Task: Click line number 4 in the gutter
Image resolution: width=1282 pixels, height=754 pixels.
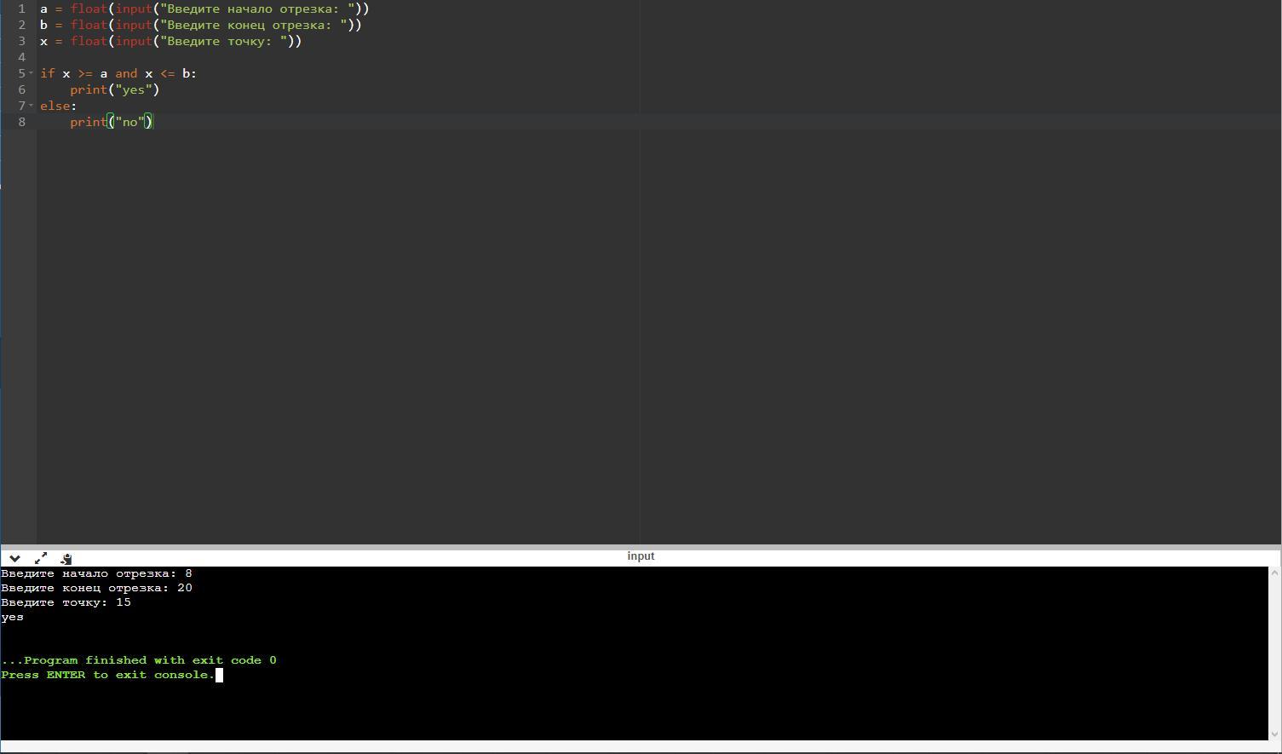Action: [21, 57]
